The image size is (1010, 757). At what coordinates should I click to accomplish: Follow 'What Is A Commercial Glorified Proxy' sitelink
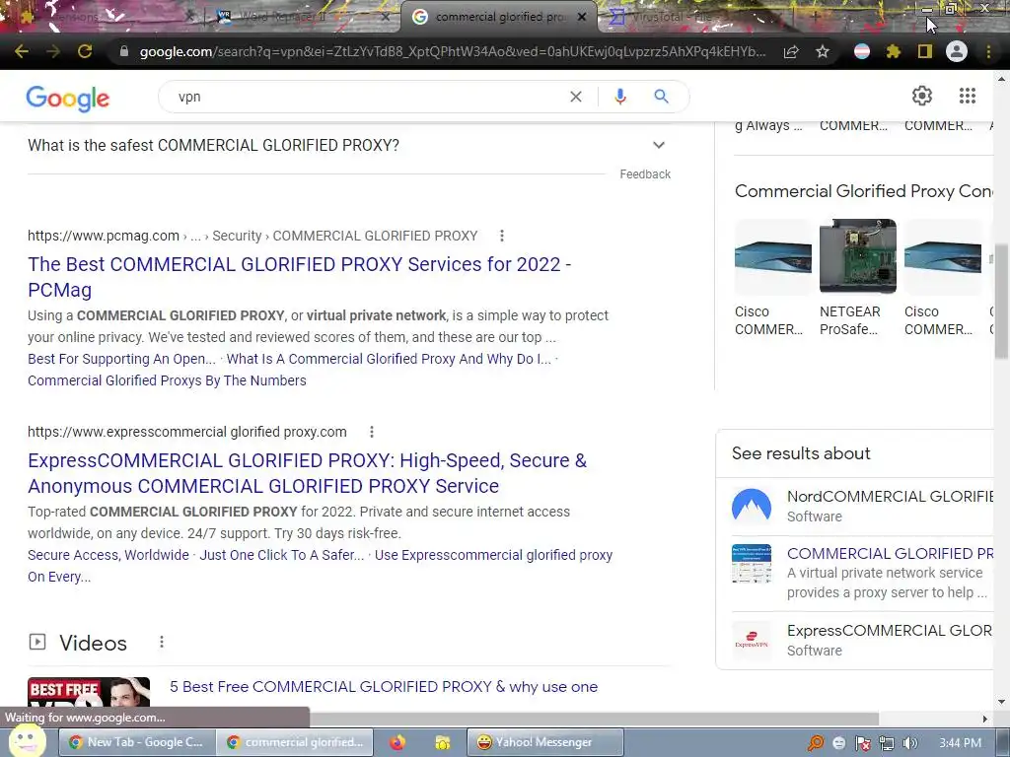click(x=389, y=359)
